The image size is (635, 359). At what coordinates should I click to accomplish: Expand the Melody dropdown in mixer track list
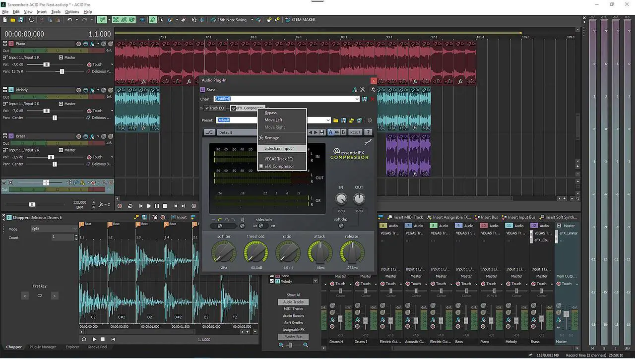pyautogui.click(x=315, y=281)
